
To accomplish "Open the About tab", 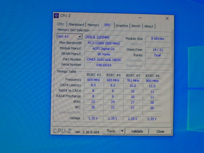I will [149, 26].
